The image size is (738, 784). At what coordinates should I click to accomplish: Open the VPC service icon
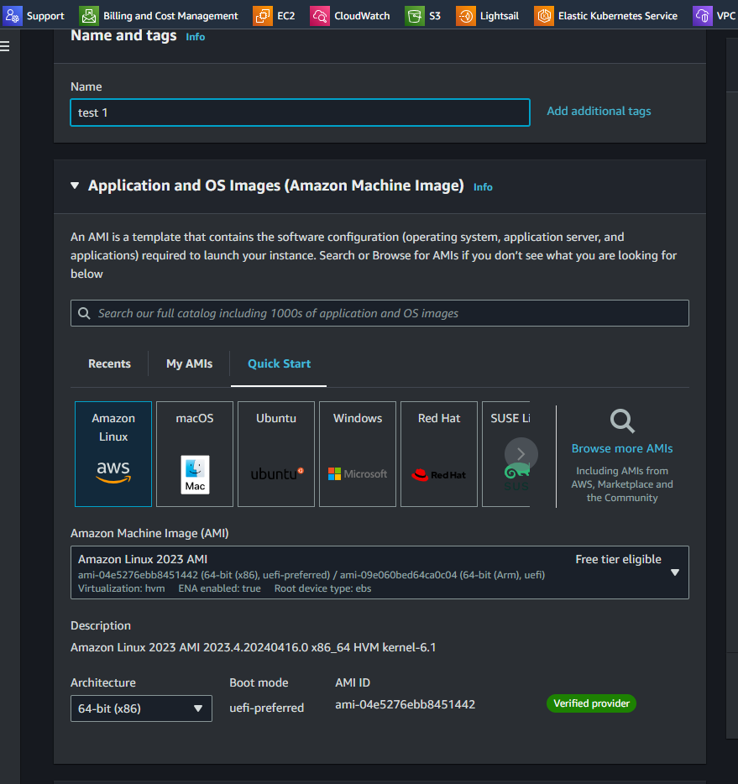(x=703, y=16)
